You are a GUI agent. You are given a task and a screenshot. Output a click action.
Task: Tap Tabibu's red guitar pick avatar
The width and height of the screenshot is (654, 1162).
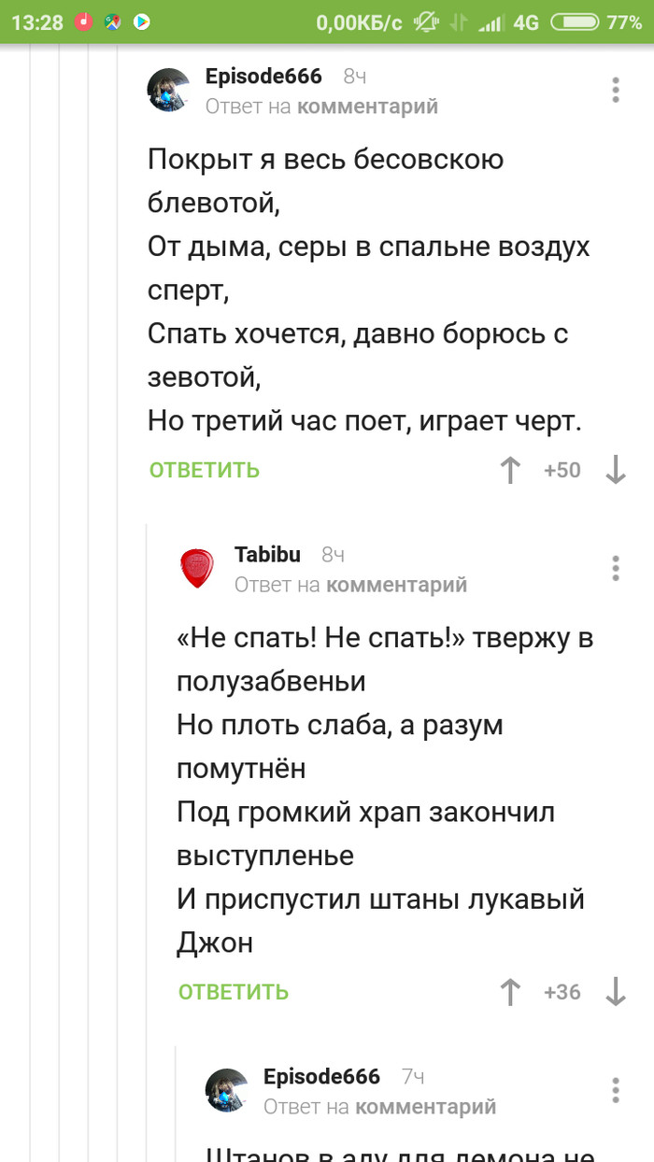[197, 568]
